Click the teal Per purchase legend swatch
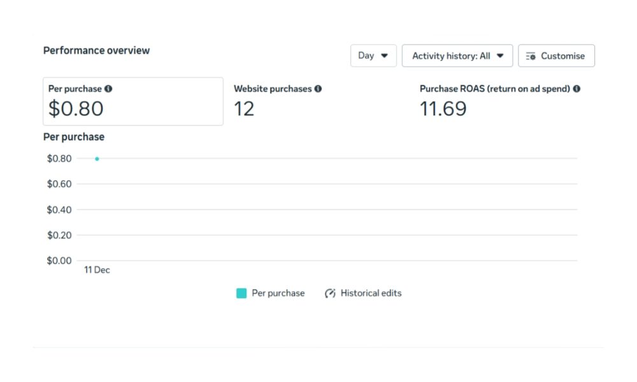Viewport: 637px width, 382px height. point(241,294)
